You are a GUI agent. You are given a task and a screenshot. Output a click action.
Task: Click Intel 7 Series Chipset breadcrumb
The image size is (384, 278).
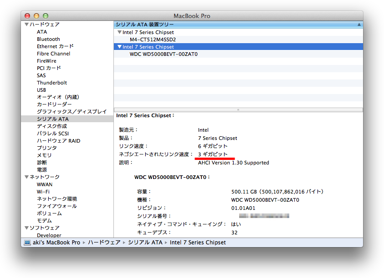(x=198, y=242)
